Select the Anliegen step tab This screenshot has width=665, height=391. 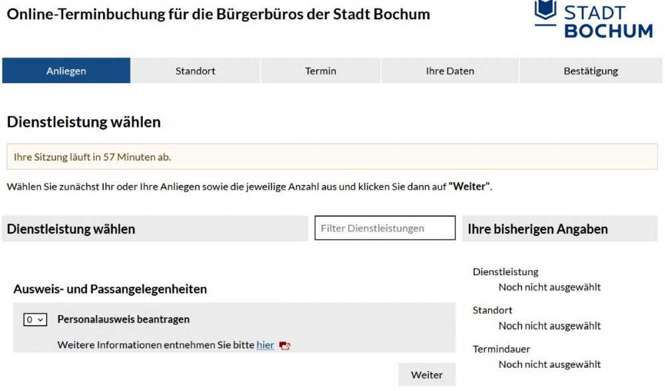(x=66, y=71)
